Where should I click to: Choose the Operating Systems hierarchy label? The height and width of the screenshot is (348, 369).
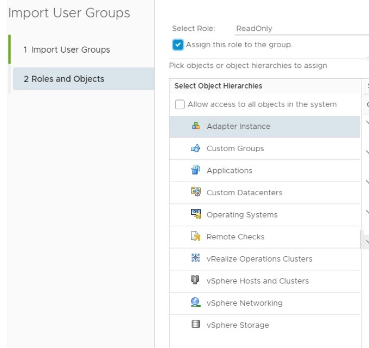(x=242, y=215)
